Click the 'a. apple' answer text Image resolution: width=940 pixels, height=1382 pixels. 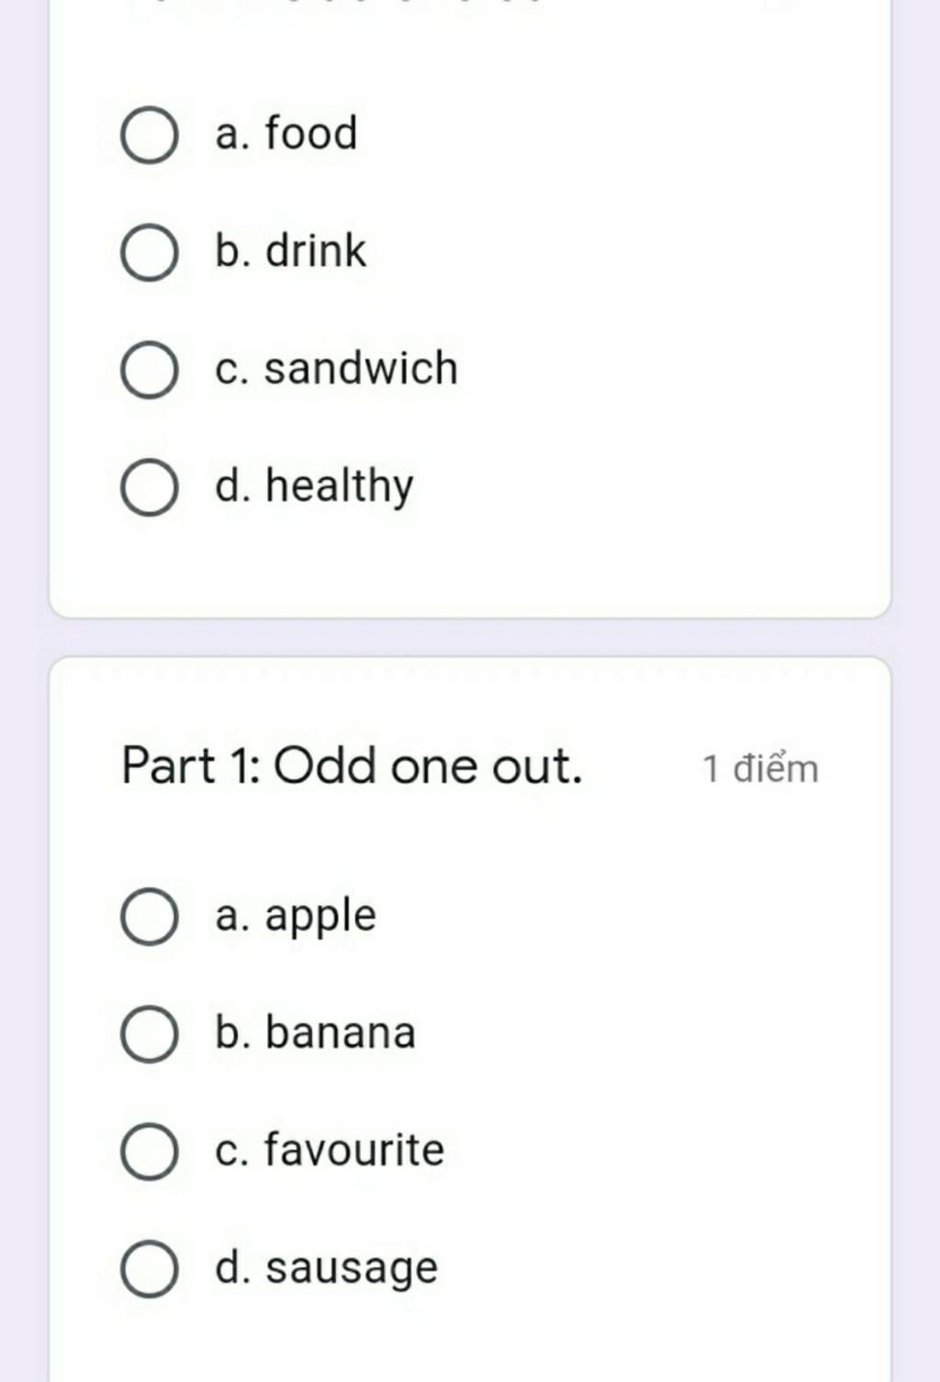coord(296,916)
